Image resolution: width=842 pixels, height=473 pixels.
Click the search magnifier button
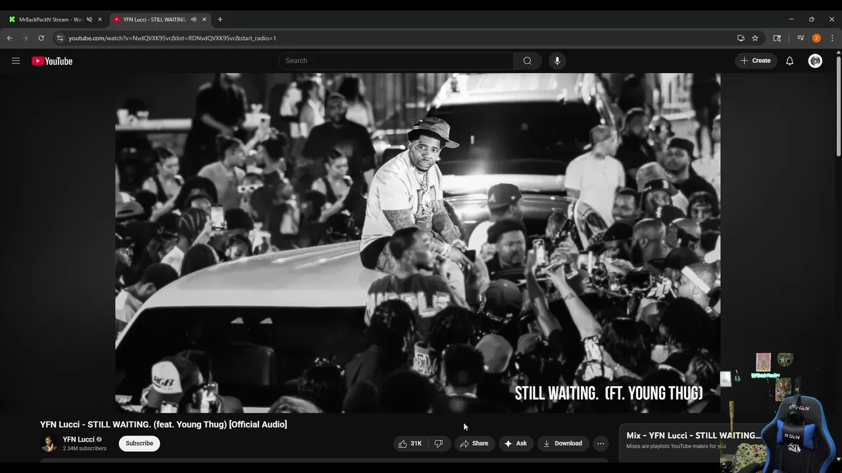click(527, 61)
